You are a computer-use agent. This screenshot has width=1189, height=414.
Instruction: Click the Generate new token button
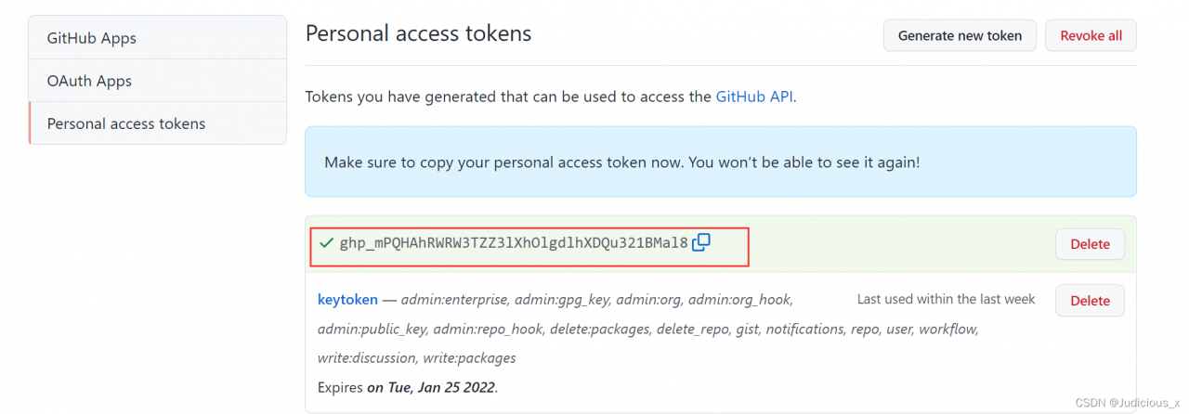click(960, 35)
